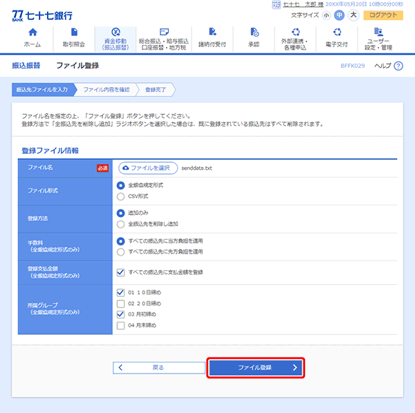Open 総合振込・給与振込 navigation icon

(x=163, y=33)
